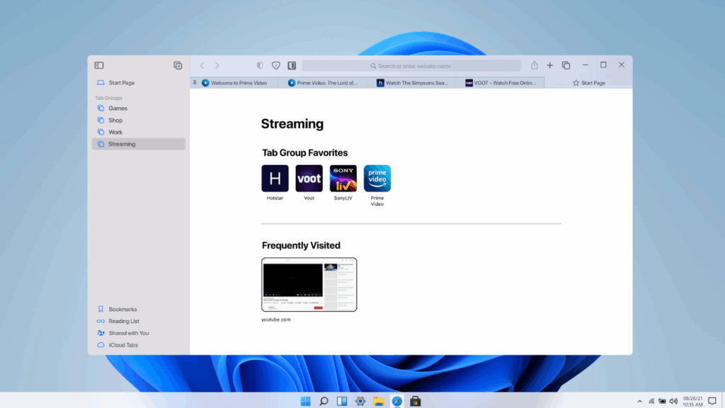Toggle the pinned tabs pin icon
The width and height of the screenshot is (725, 408).
[195, 82]
